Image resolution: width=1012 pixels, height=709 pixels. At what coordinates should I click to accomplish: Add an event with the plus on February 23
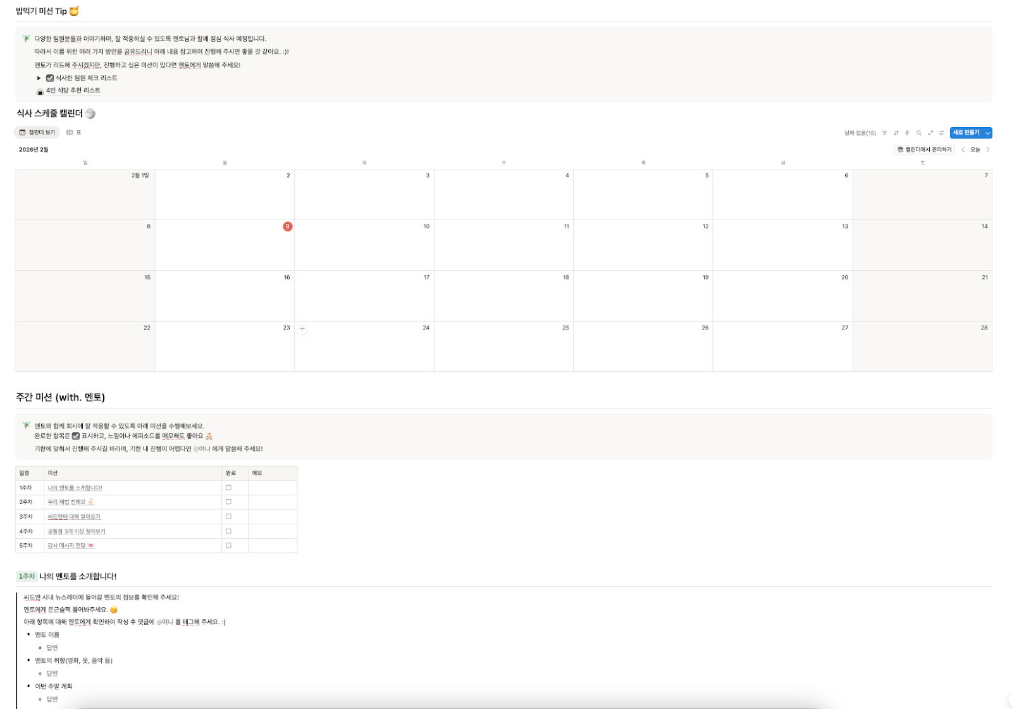click(x=302, y=330)
